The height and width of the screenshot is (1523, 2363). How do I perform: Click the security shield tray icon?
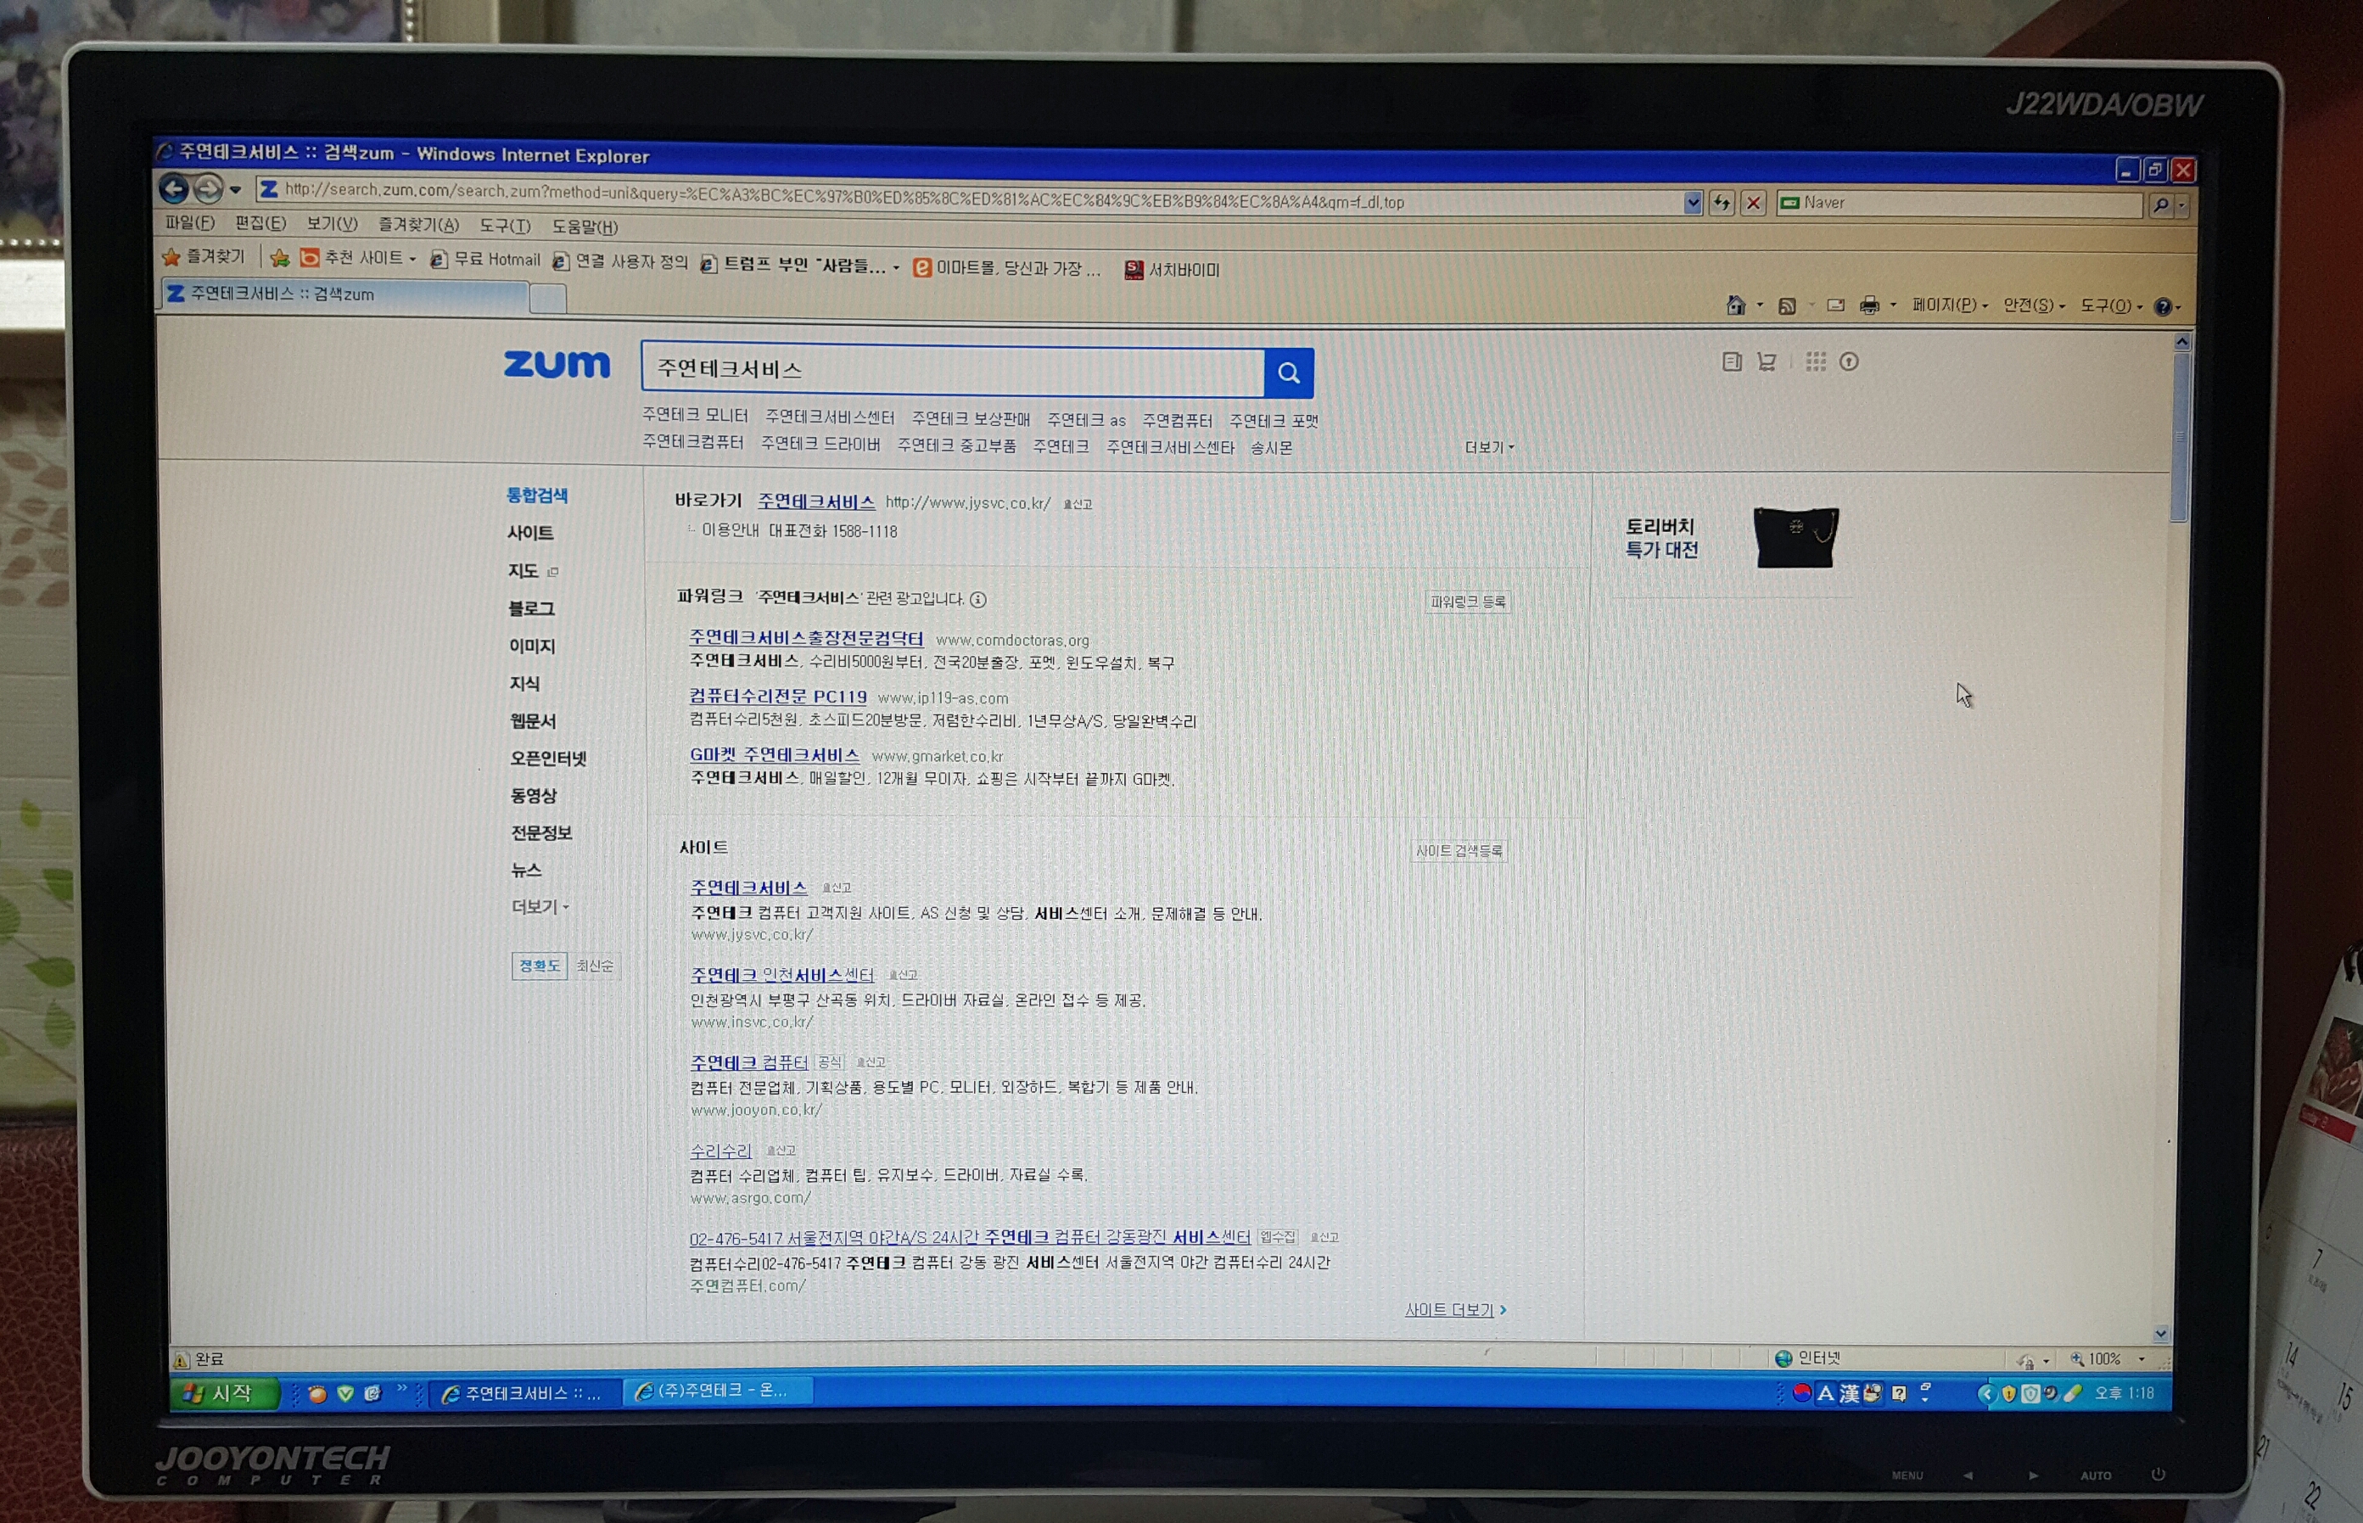point(2008,1393)
